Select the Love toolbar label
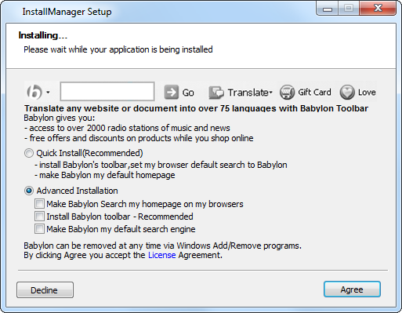 (x=367, y=93)
